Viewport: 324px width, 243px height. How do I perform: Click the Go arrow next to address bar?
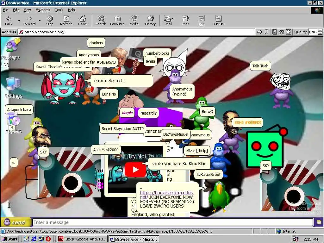[x=259, y=32]
